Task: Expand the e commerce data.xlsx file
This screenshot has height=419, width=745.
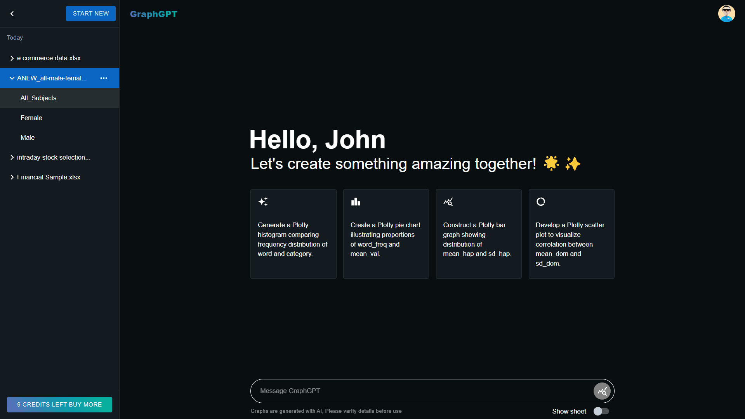Action: pyautogui.click(x=12, y=58)
